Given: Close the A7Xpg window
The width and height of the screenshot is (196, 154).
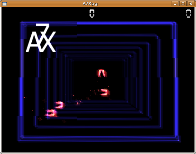Looking at the screenshot, I should coord(191,4).
